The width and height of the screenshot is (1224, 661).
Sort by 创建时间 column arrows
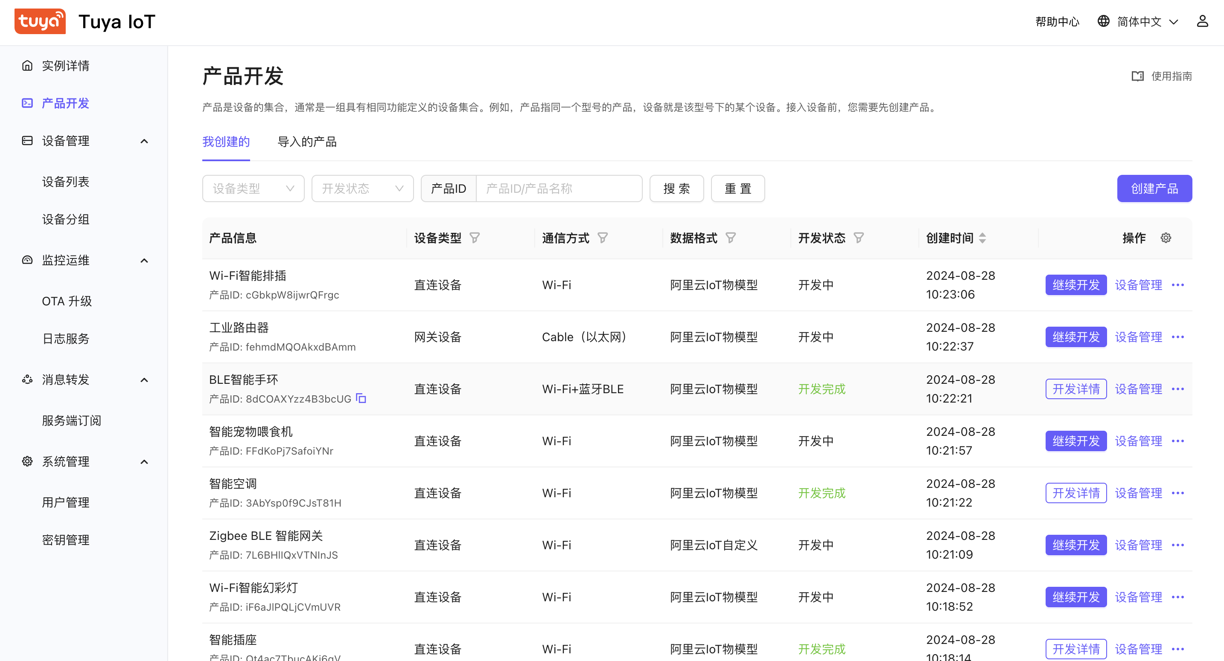[x=982, y=238]
